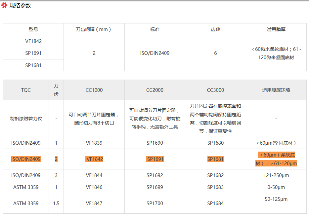Image resolution: width=309 pixels, height=215 pixels.
Task: Click the SP1681 cell in the top table
Action: (x=33, y=65)
